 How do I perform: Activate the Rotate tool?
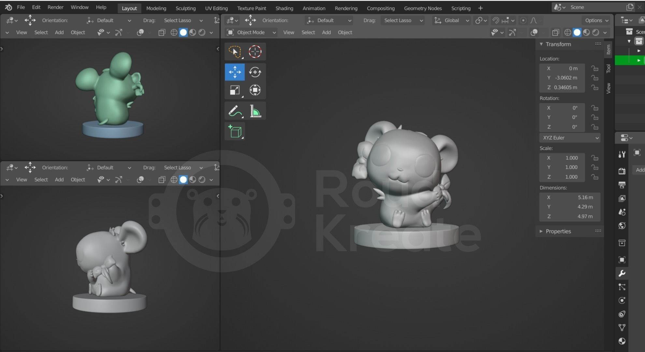pos(255,72)
